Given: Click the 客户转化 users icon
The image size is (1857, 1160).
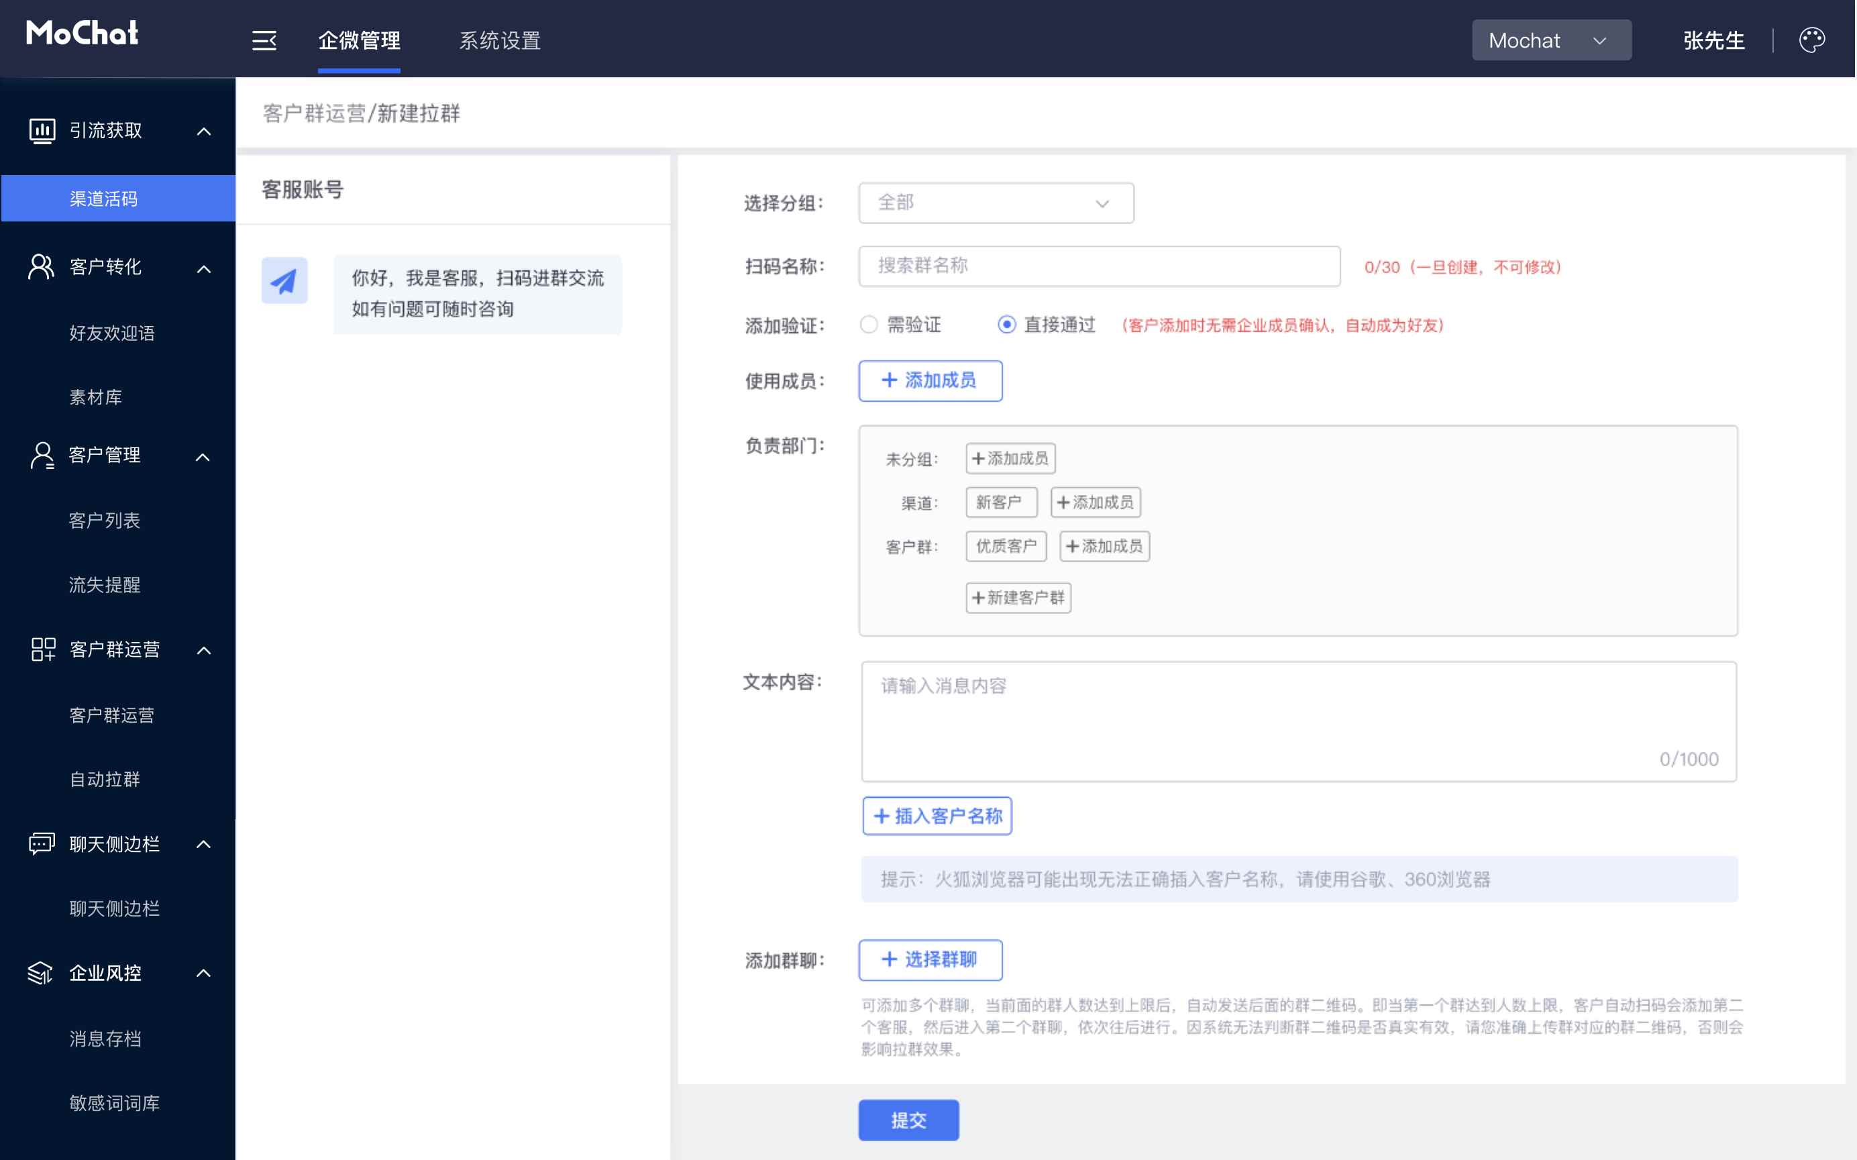Looking at the screenshot, I should 41,267.
